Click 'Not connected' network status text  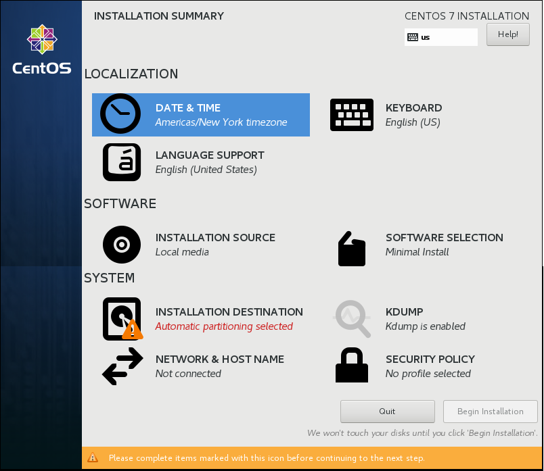[188, 374]
